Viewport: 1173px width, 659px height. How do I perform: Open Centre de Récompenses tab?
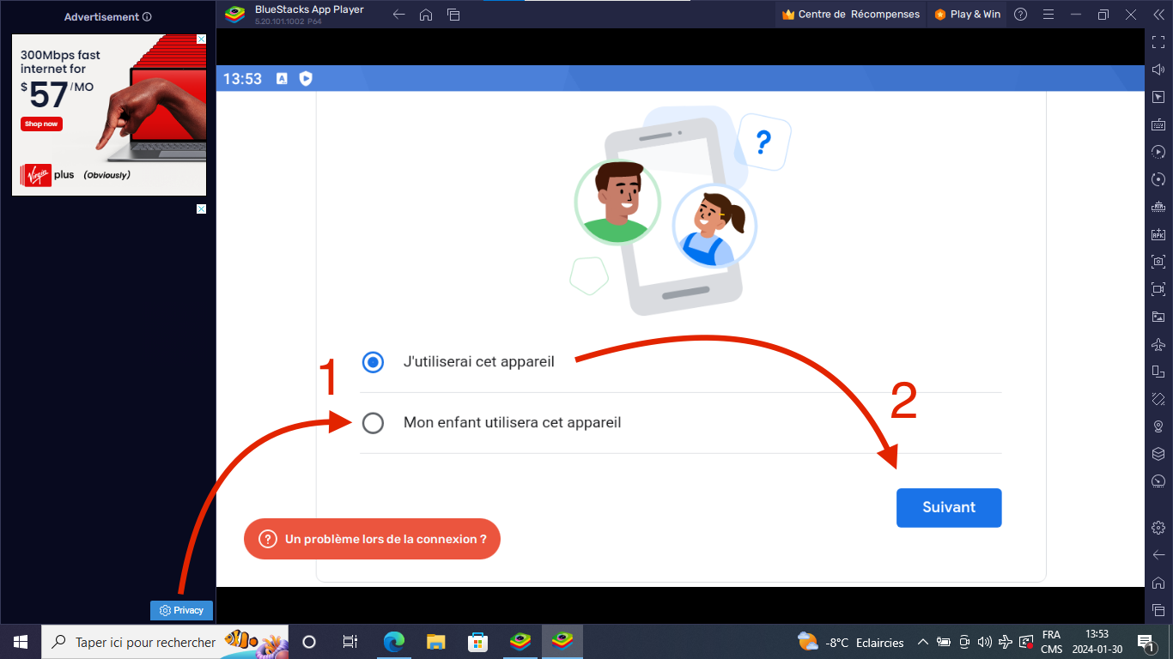851,15
